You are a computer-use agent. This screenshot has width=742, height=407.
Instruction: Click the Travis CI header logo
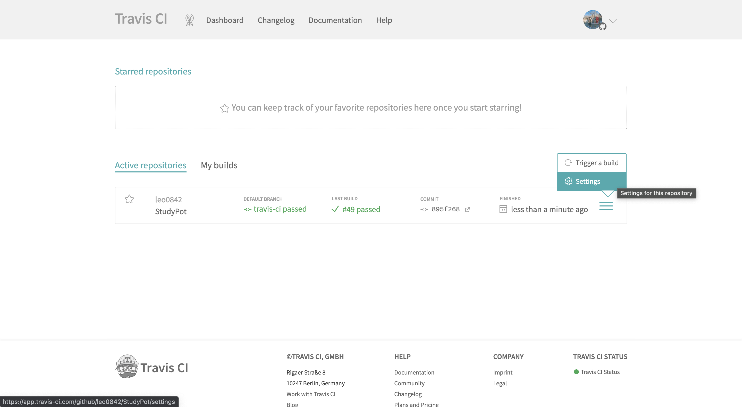[141, 19]
